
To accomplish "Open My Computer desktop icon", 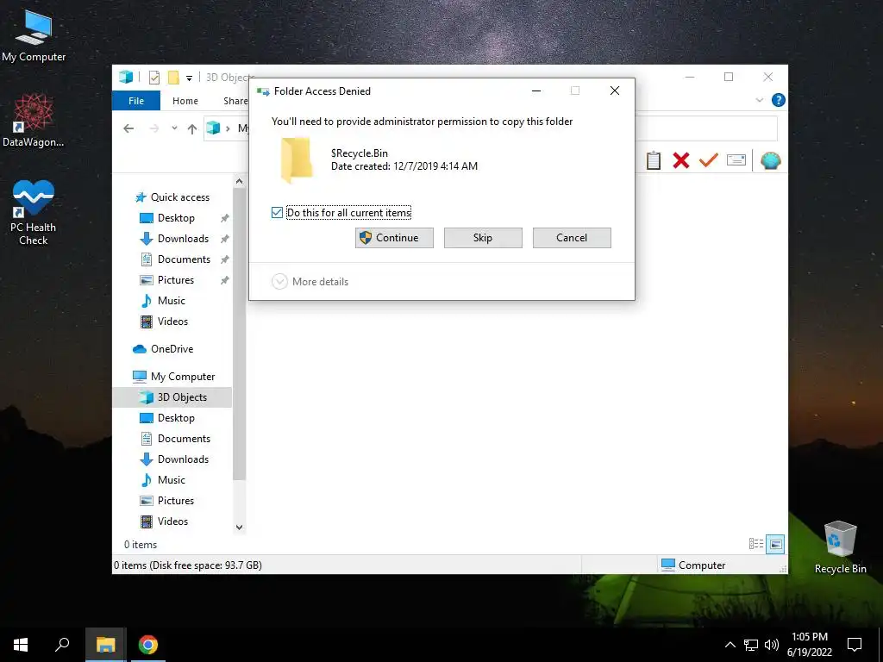I will (34, 36).
